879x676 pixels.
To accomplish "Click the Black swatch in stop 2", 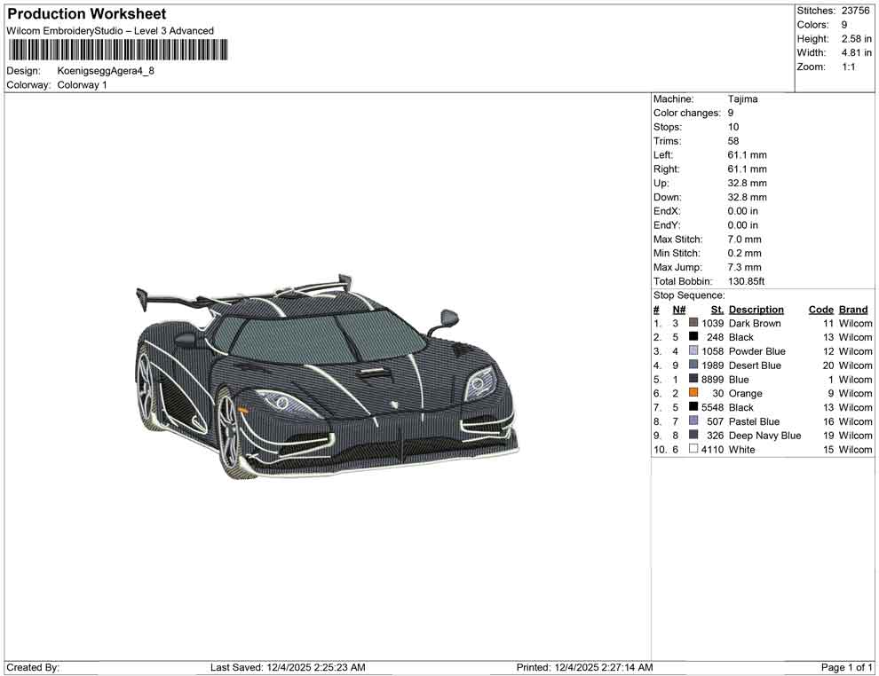I will coord(692,337).
